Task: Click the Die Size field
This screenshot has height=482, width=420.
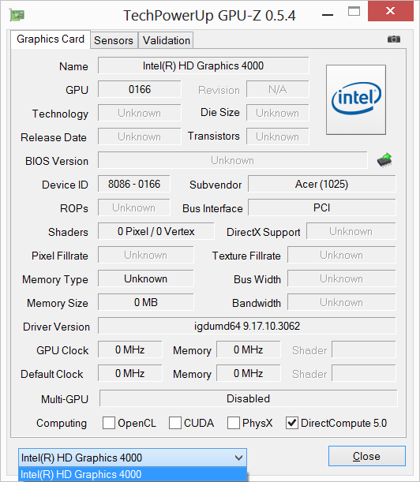Action: pyautogui.click(x=278, y=113)
